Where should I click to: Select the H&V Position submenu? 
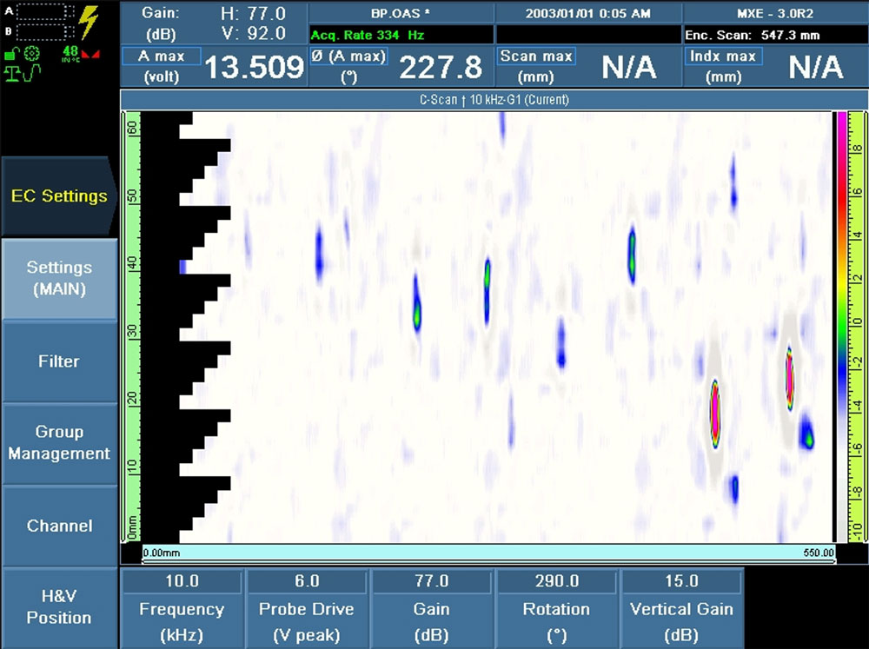coord(58,607)
